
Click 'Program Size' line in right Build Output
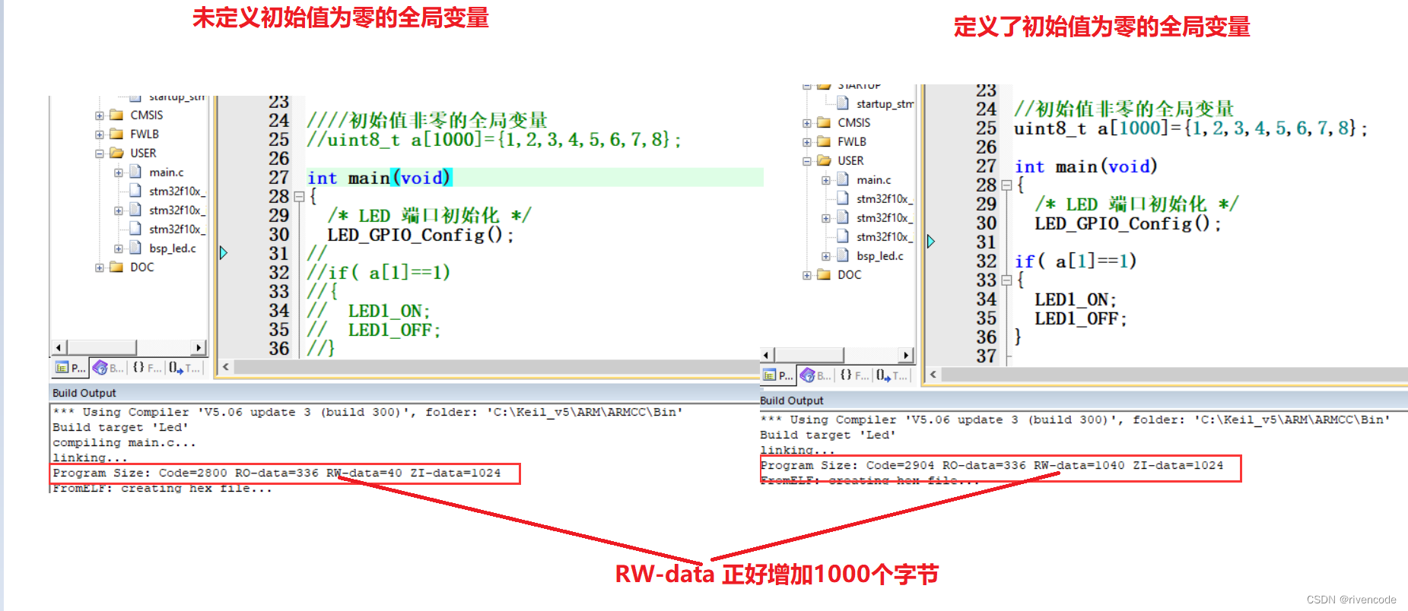(x=992, y=465)
